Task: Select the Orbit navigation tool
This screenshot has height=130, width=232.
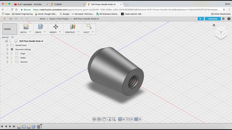Action: (94, 119)
